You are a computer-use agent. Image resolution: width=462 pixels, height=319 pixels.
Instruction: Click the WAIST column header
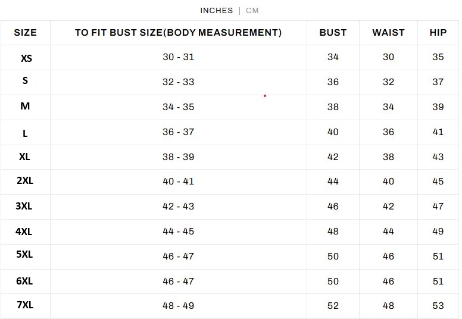(388, 33)
